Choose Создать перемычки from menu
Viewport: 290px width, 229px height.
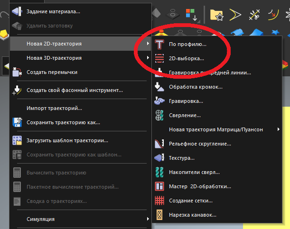(x=81, y=72)
